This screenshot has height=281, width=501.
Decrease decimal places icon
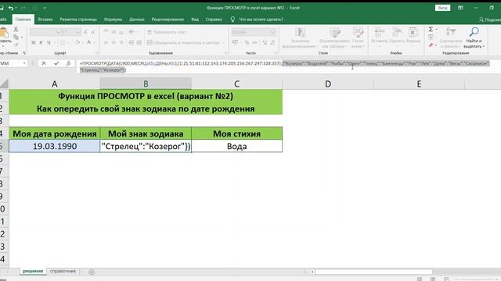click(x=272, y=42)
